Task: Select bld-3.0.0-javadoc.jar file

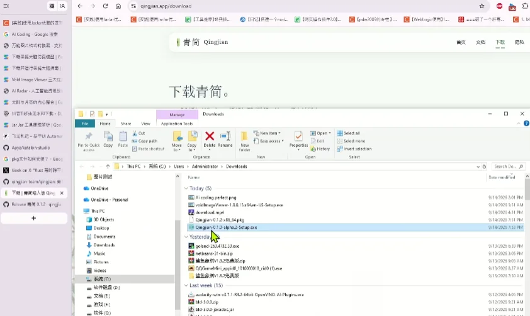Action: click(215, 309)
